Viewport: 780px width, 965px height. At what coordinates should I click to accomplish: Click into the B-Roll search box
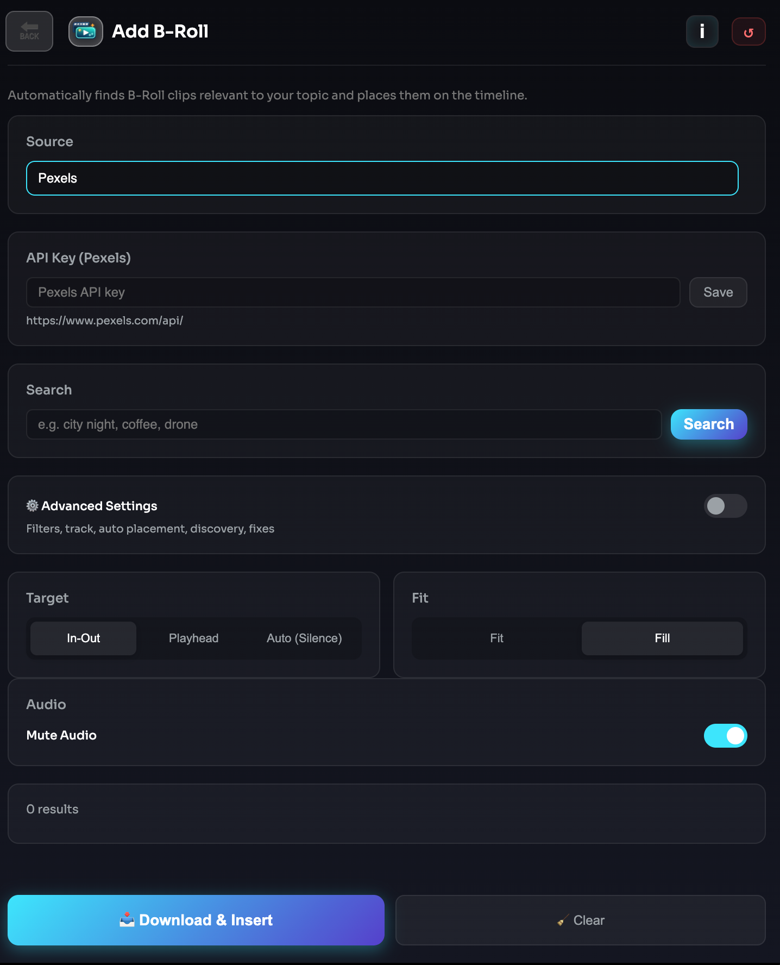(343, 424)
